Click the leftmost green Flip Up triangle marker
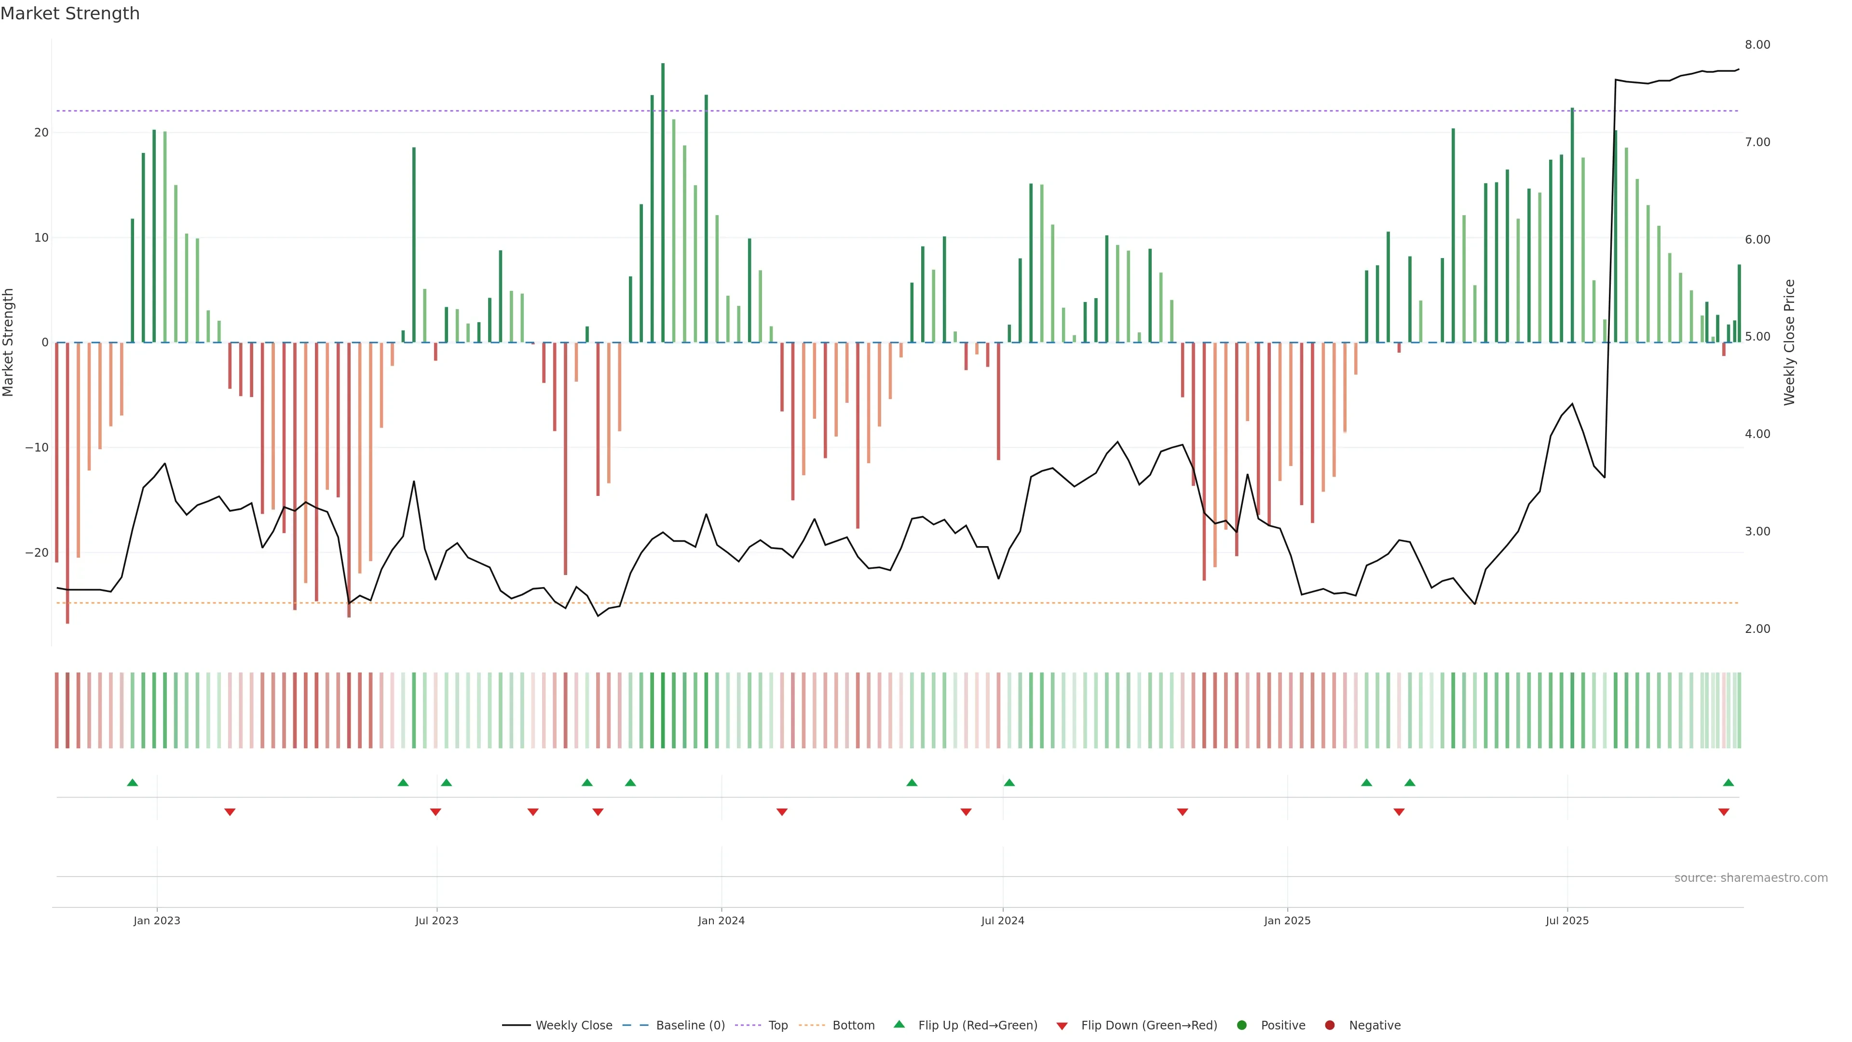Viewport: 1852px width, 1042px height. (x=132, y=782)
